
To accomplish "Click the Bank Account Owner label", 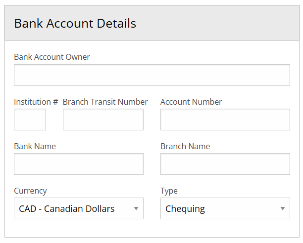I will click(52, 57).
